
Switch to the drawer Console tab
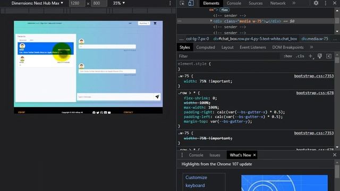(x=196, y=155)
